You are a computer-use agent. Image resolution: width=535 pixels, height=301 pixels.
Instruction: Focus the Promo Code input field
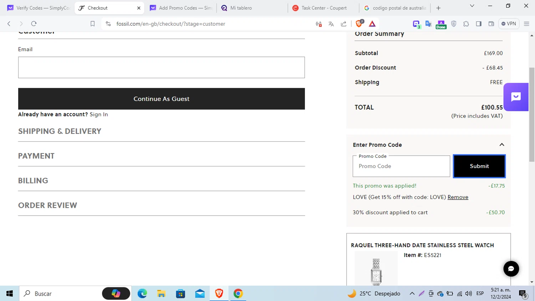(x=401, y=166)
